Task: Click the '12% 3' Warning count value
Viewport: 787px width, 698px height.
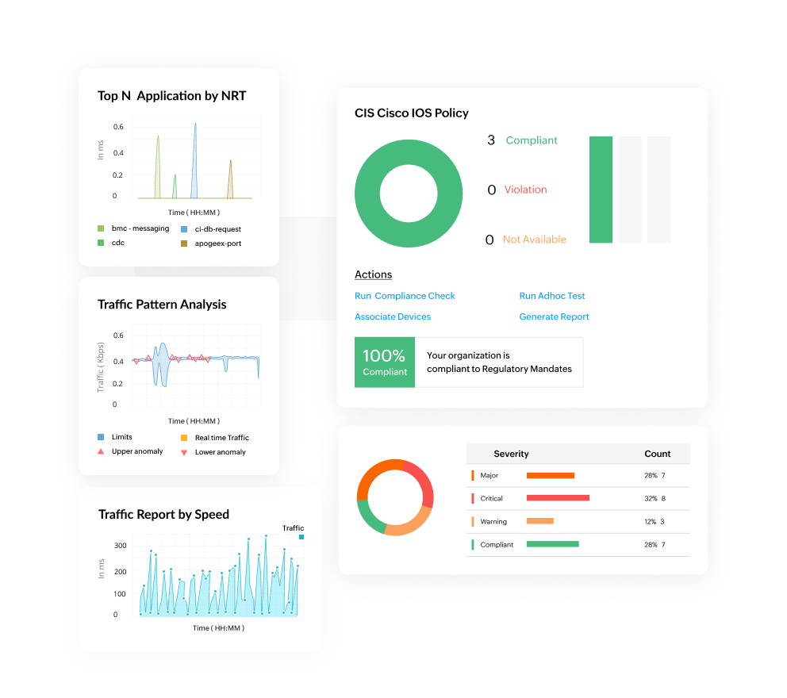Action: click(654, 521)
